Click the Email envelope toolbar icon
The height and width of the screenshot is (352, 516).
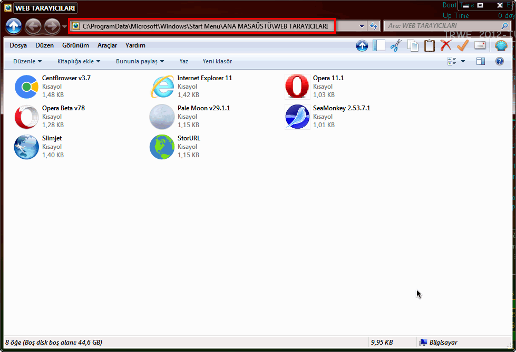[x=480, y=45]
